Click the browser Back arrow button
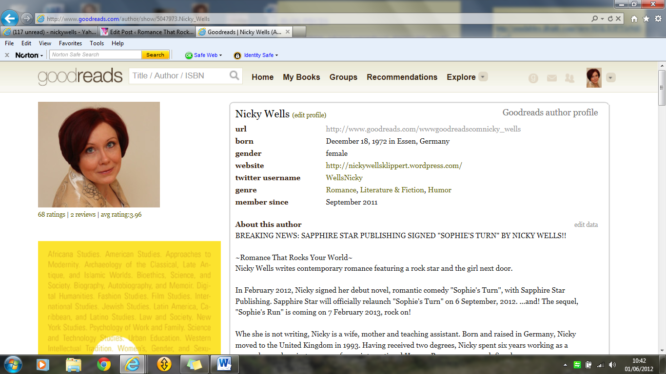This screenshot has width=666, height=374. pos(10,19)
